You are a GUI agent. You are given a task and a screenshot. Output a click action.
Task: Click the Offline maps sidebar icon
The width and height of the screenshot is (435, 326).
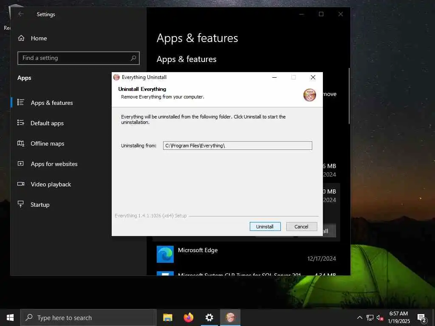(21, 143)
